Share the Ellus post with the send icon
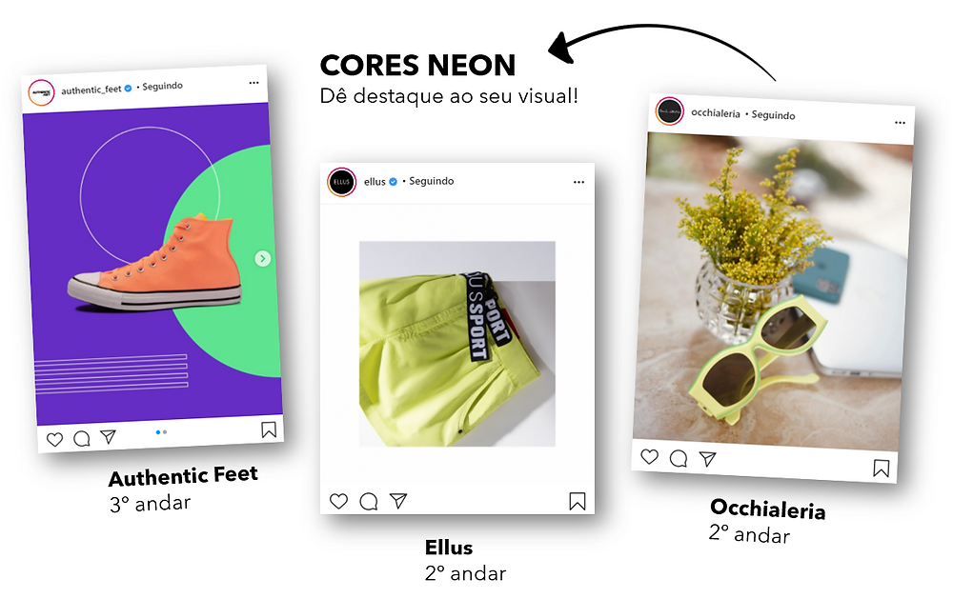This screenshot has height=599, width=953. pyautogui.click(x=398, y=501)
